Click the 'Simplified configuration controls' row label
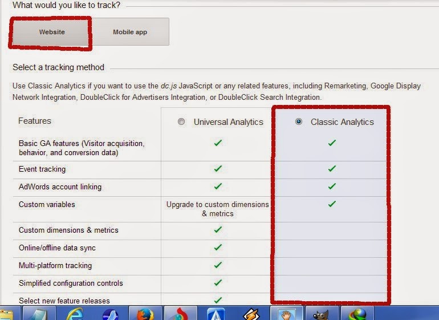 tap(71, 283)
